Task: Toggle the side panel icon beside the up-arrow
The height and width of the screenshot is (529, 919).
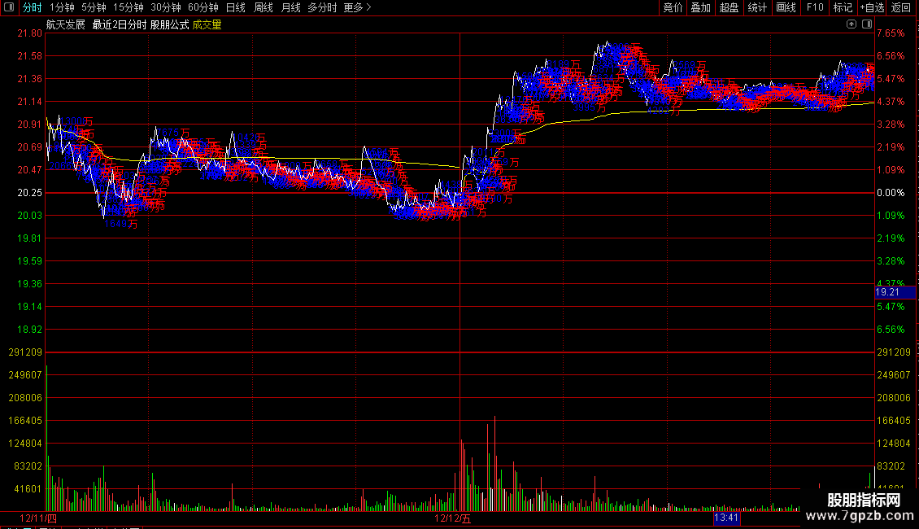Action: pyautogui.click(x=868, y=24)
